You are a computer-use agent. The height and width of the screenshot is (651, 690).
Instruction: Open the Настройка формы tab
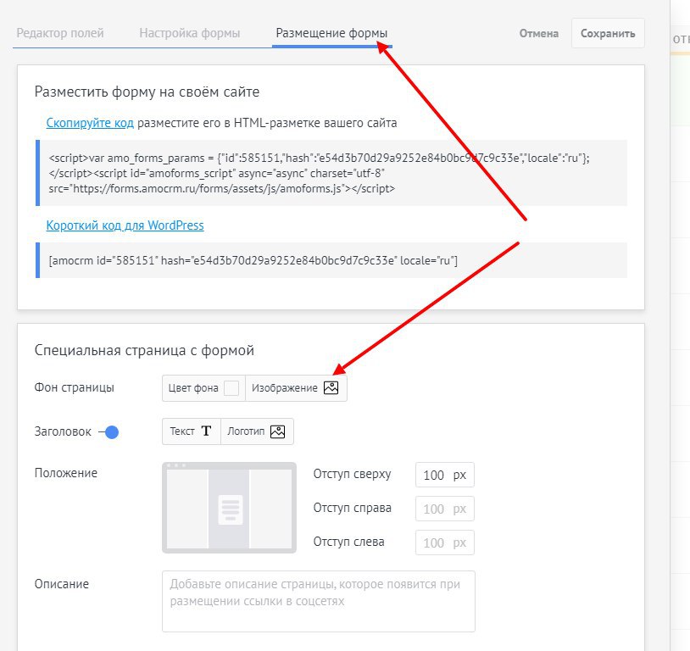pyautogui.click(x=190, y=33)
